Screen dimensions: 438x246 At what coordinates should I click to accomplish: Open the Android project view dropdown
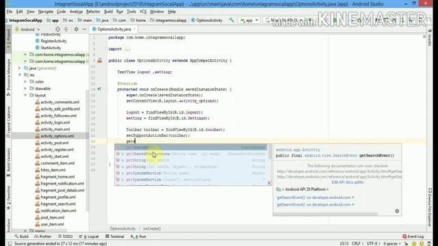click(x=27, y=29)
